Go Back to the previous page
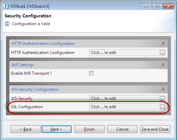 coord(26,129)
